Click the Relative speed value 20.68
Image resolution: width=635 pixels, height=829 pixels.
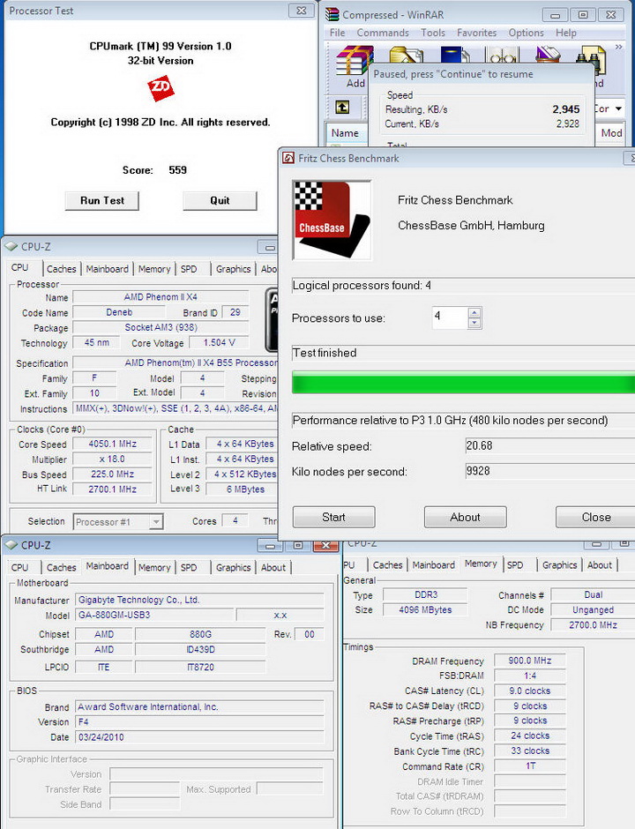(x=549, y=445)
